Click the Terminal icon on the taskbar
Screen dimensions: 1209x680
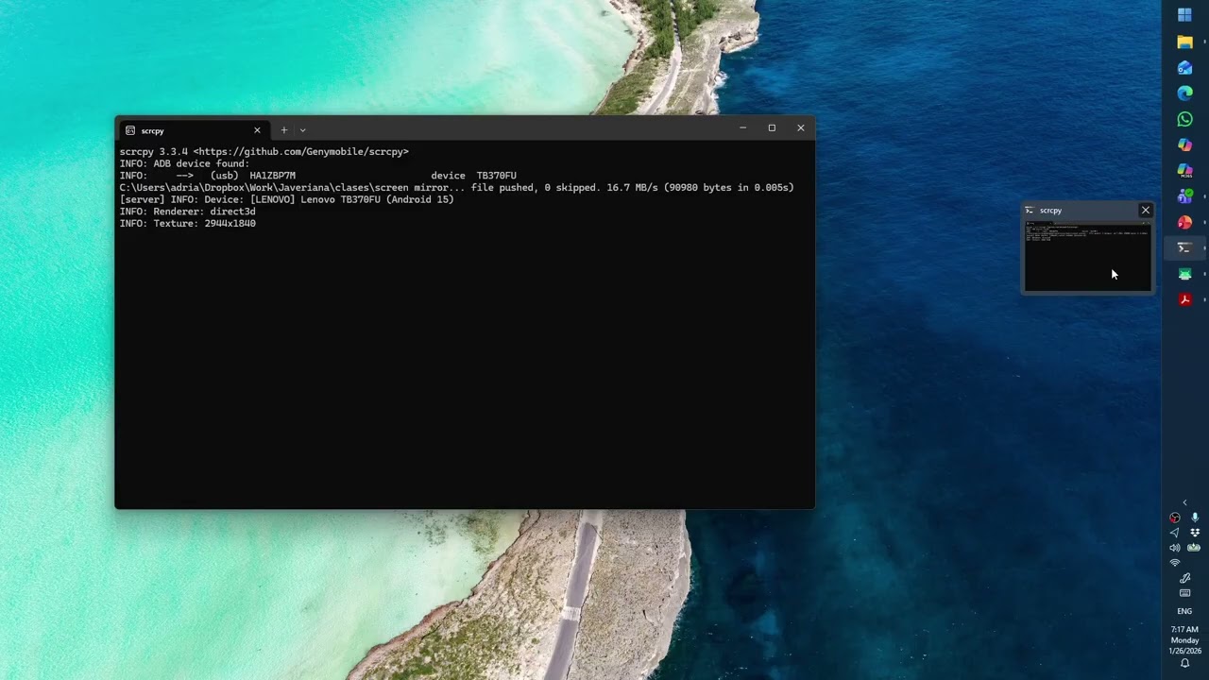[1184, 247]
